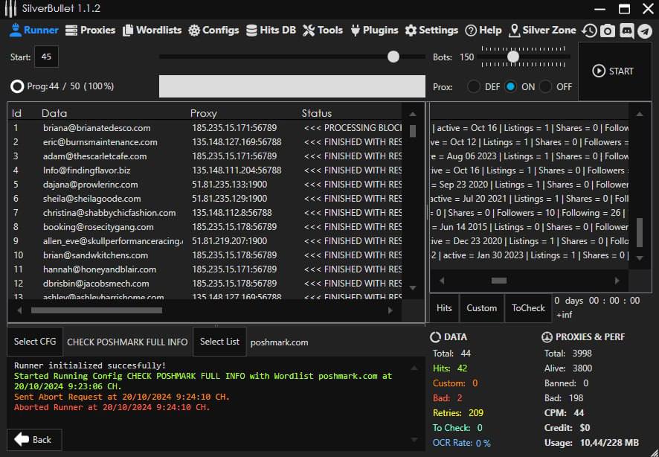This screenshot has height=457, width=659.
Task: Click the Bots count slider handle
Action: (512, 57)
